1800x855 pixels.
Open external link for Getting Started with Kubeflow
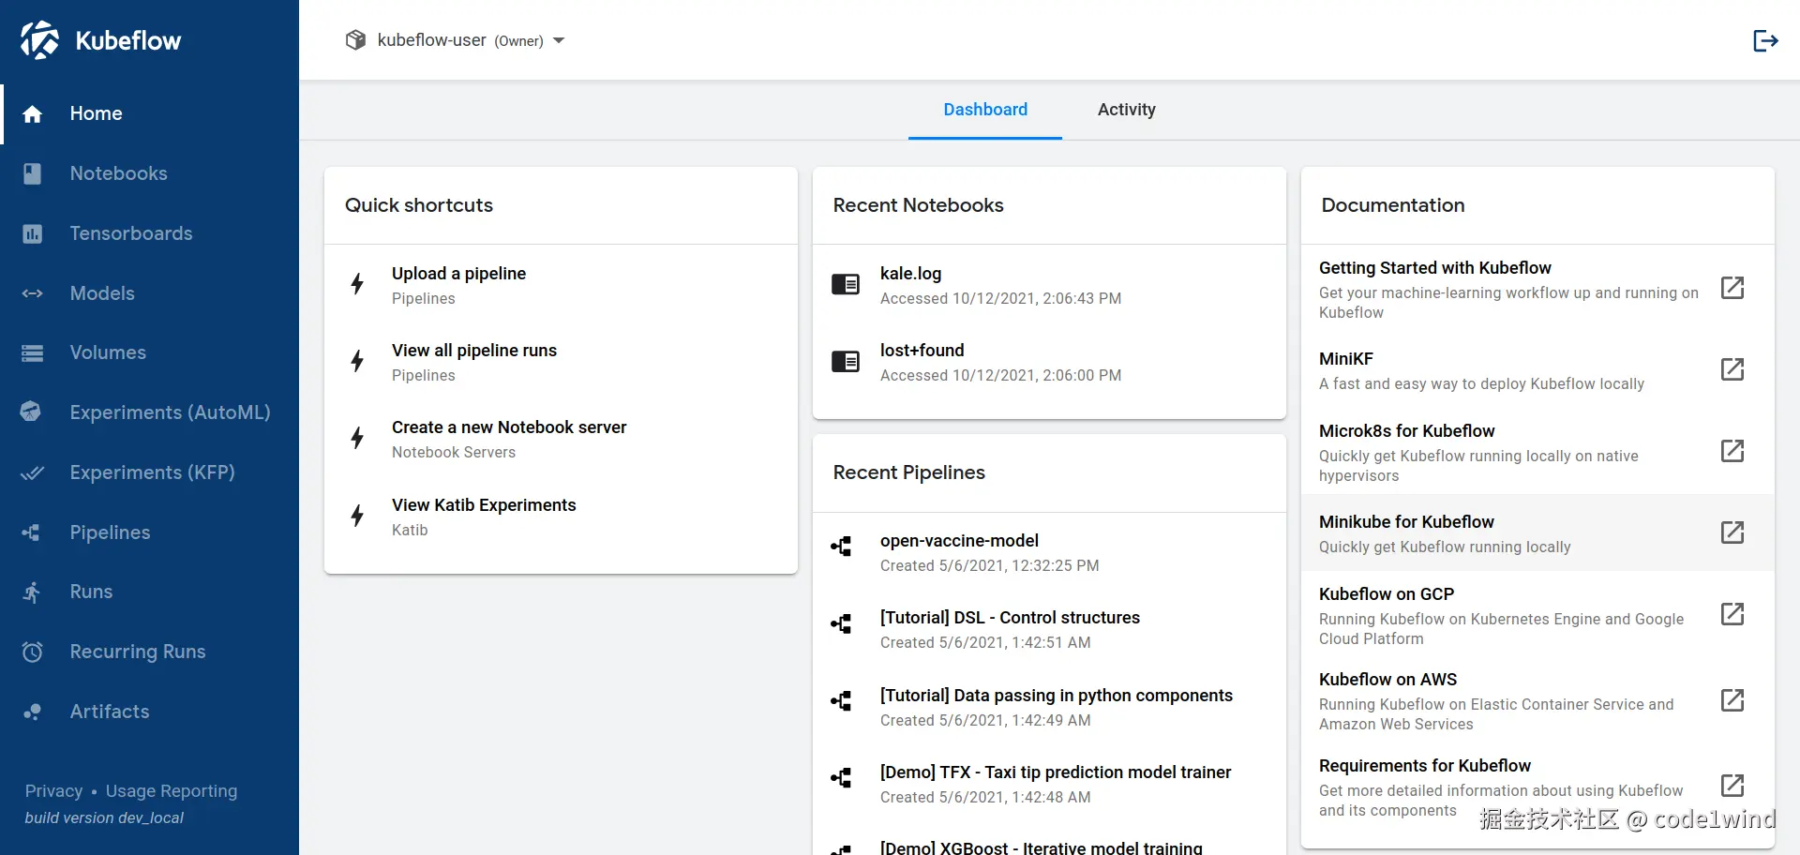click(1732, 288)
